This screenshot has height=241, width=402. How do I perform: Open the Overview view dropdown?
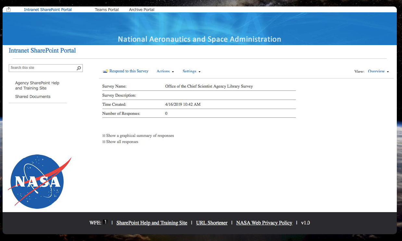[x=378, y=71]
